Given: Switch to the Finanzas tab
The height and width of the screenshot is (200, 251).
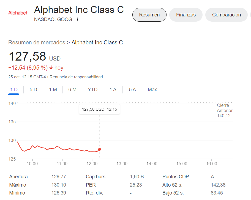Looking at the screenshot, I should pyautogui.click(x=186, y=15).
